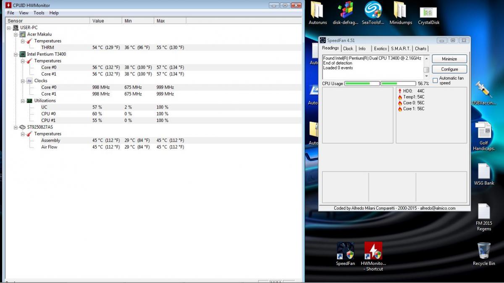Viewport: 504px width, 283px height.
Task: Click the SpeedFan log scroll up arrow
Action: click(x=426, y=58)
